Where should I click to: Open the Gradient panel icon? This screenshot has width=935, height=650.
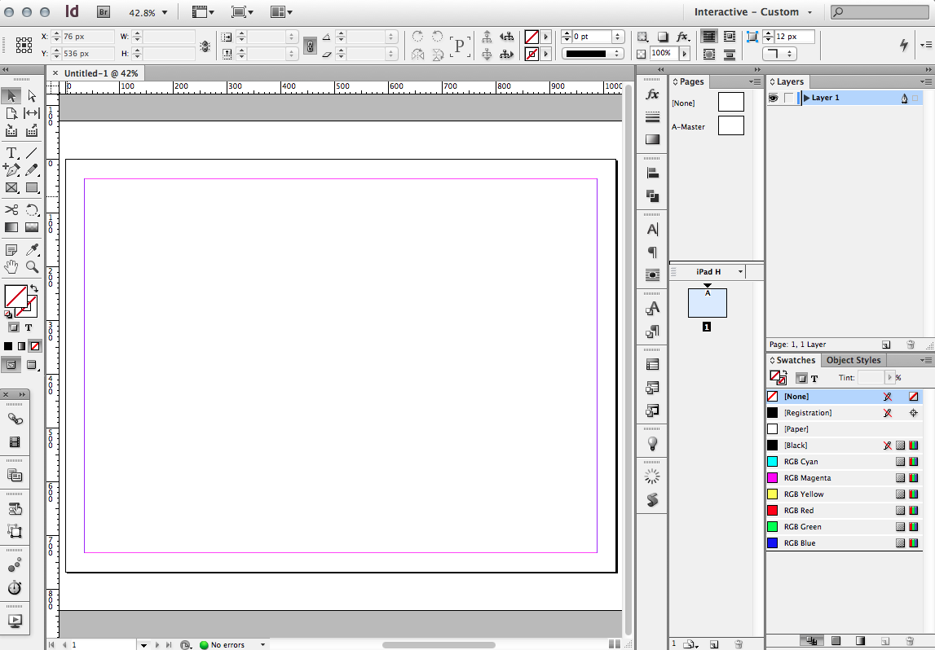(652, 139)
